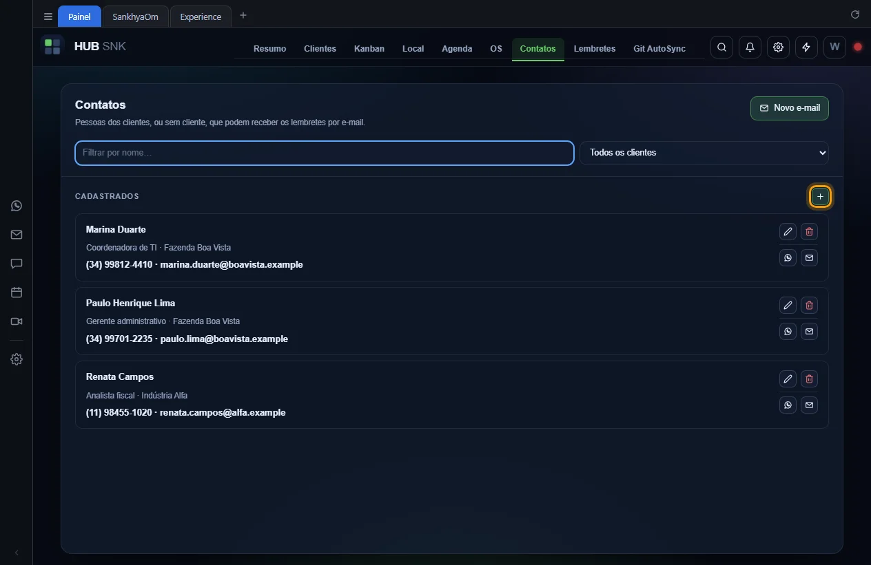Click the CADASTRADOS section label

coord(107,196)
